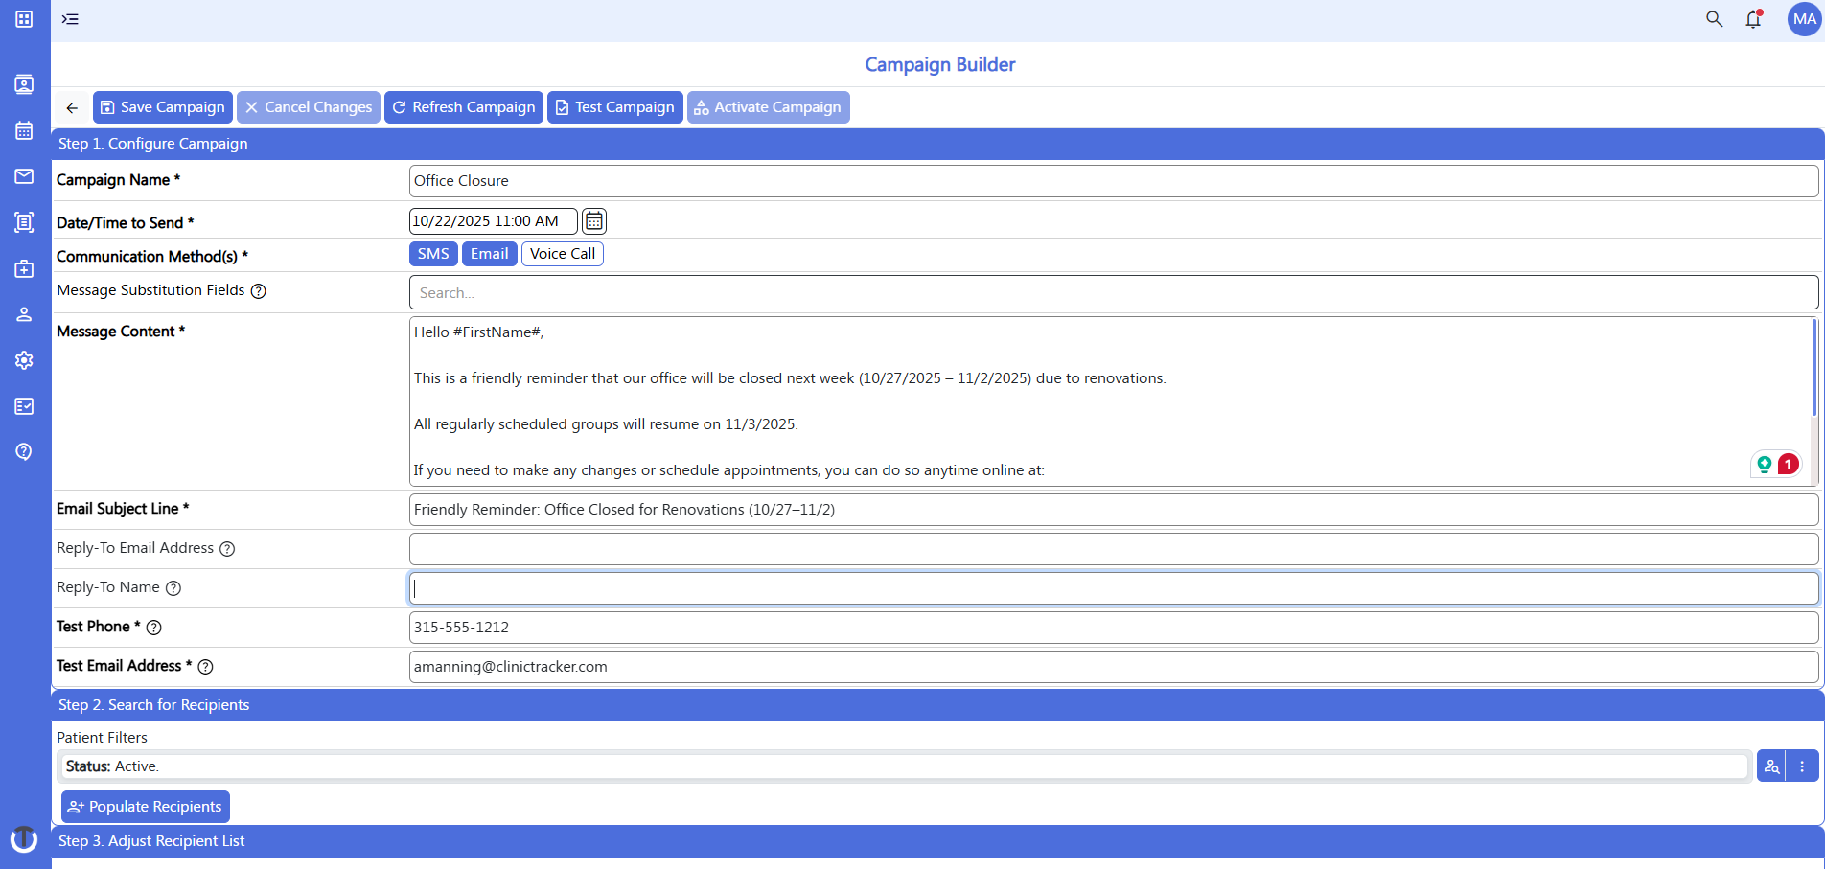Disable the SMS communication method
Viewport: 1825px width, 869px height.
point(432,253)
